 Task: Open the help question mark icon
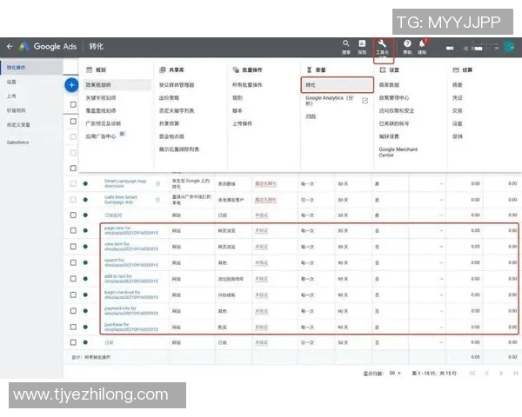[407, 43]
